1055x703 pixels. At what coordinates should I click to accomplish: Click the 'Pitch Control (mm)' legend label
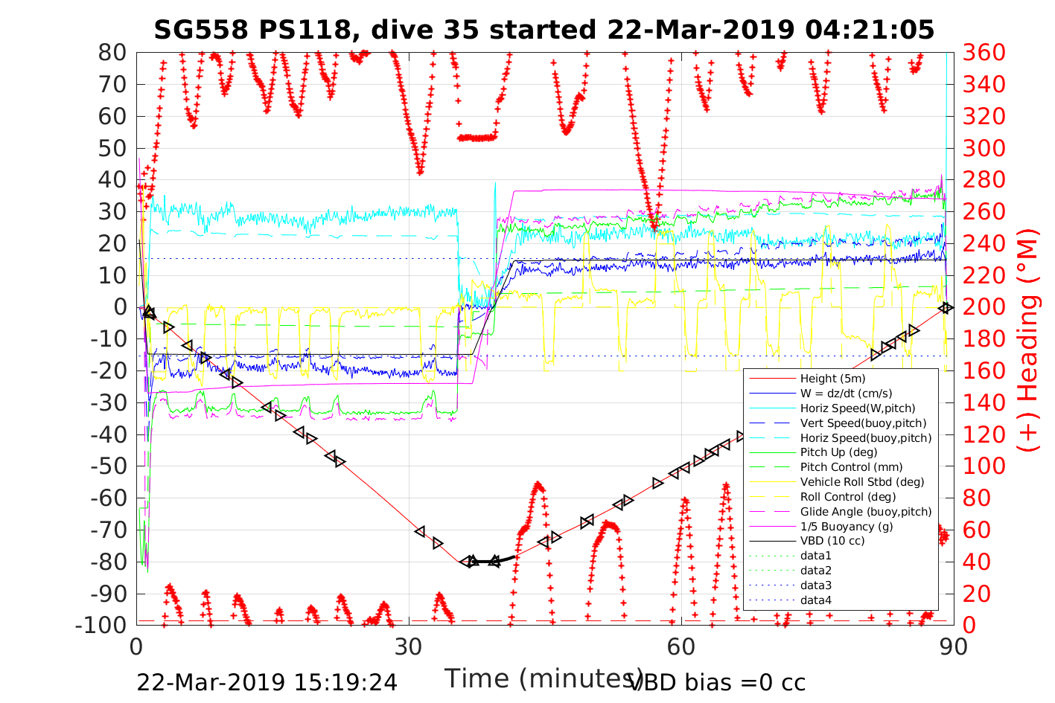(x=851, y=467)
